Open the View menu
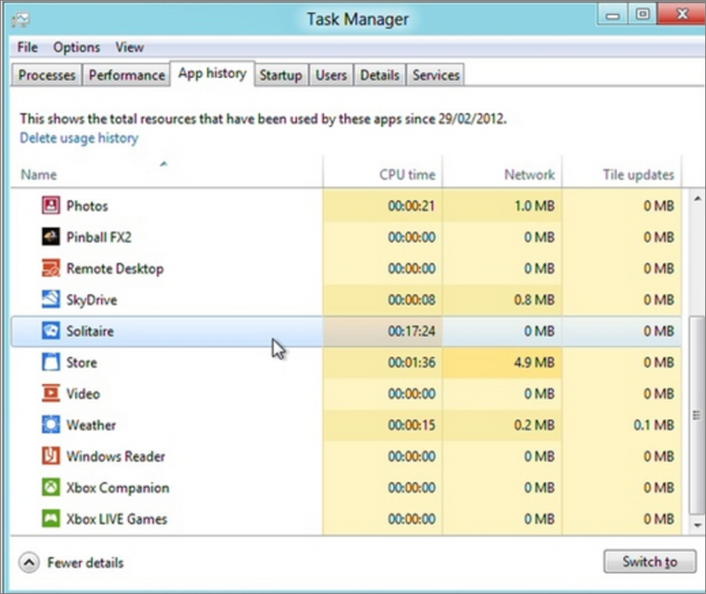706x594 pixels. point(129,47)
